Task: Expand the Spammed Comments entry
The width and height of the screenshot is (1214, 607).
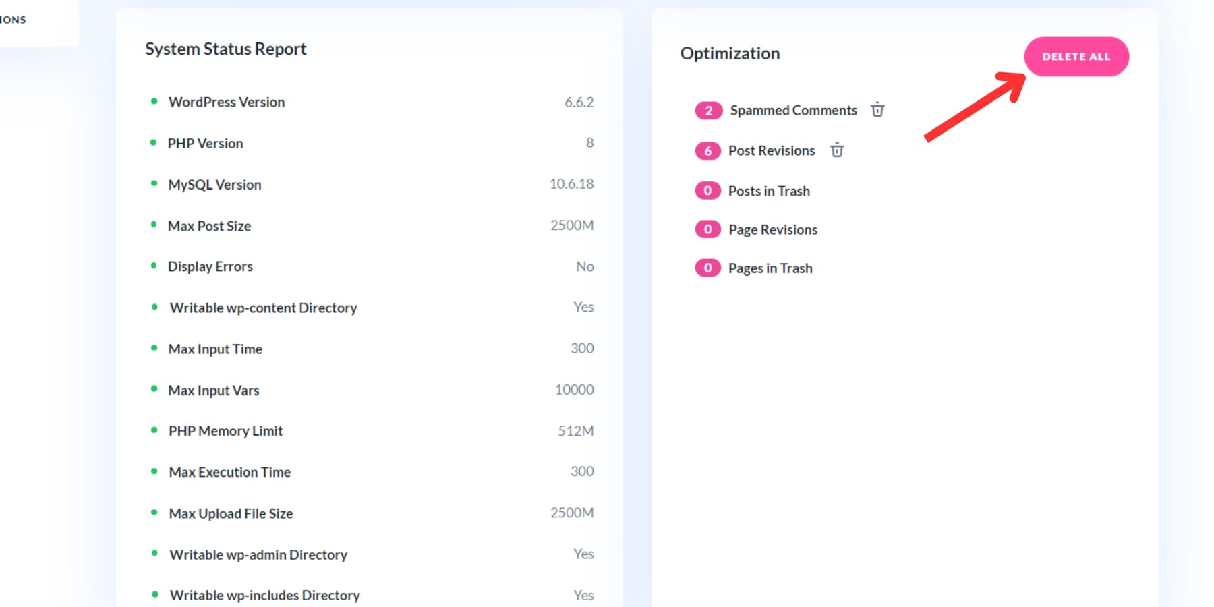Action: pyautogui.click(x=792, y=110)
